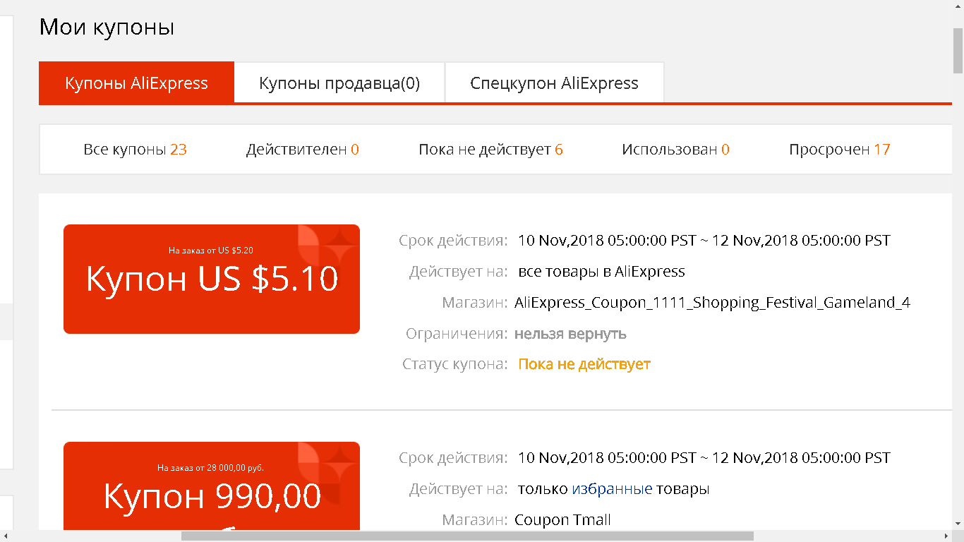The image size is (964, 542).
Task: Click the Купон 990,00 coupon card
Action: coord(212,486)
